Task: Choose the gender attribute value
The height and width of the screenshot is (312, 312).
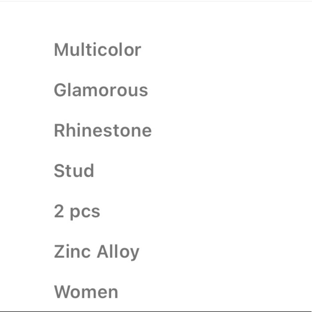Action: pyautogui.click(x=86, y=292)
